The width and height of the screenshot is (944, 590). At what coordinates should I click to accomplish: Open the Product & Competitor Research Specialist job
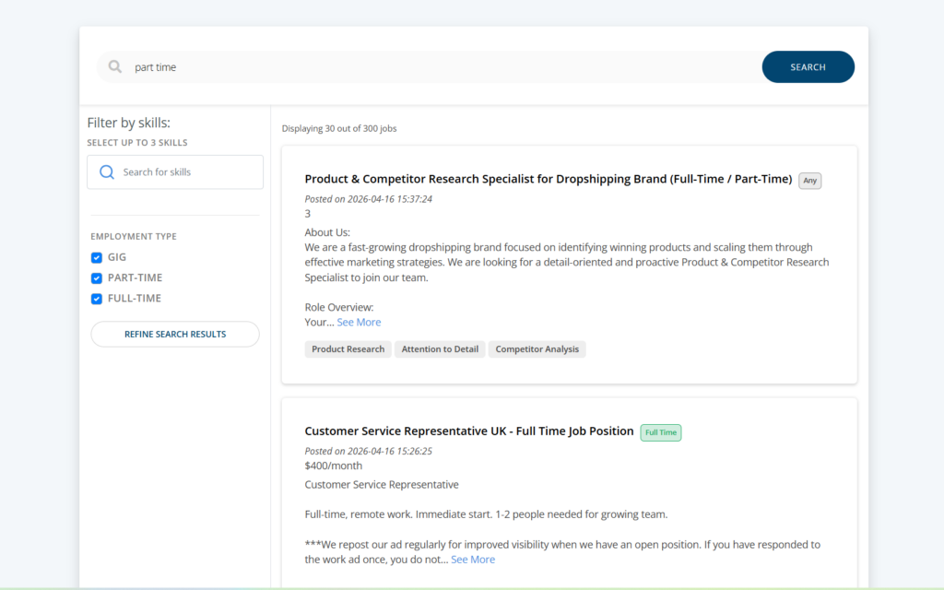tap(548, 180)
